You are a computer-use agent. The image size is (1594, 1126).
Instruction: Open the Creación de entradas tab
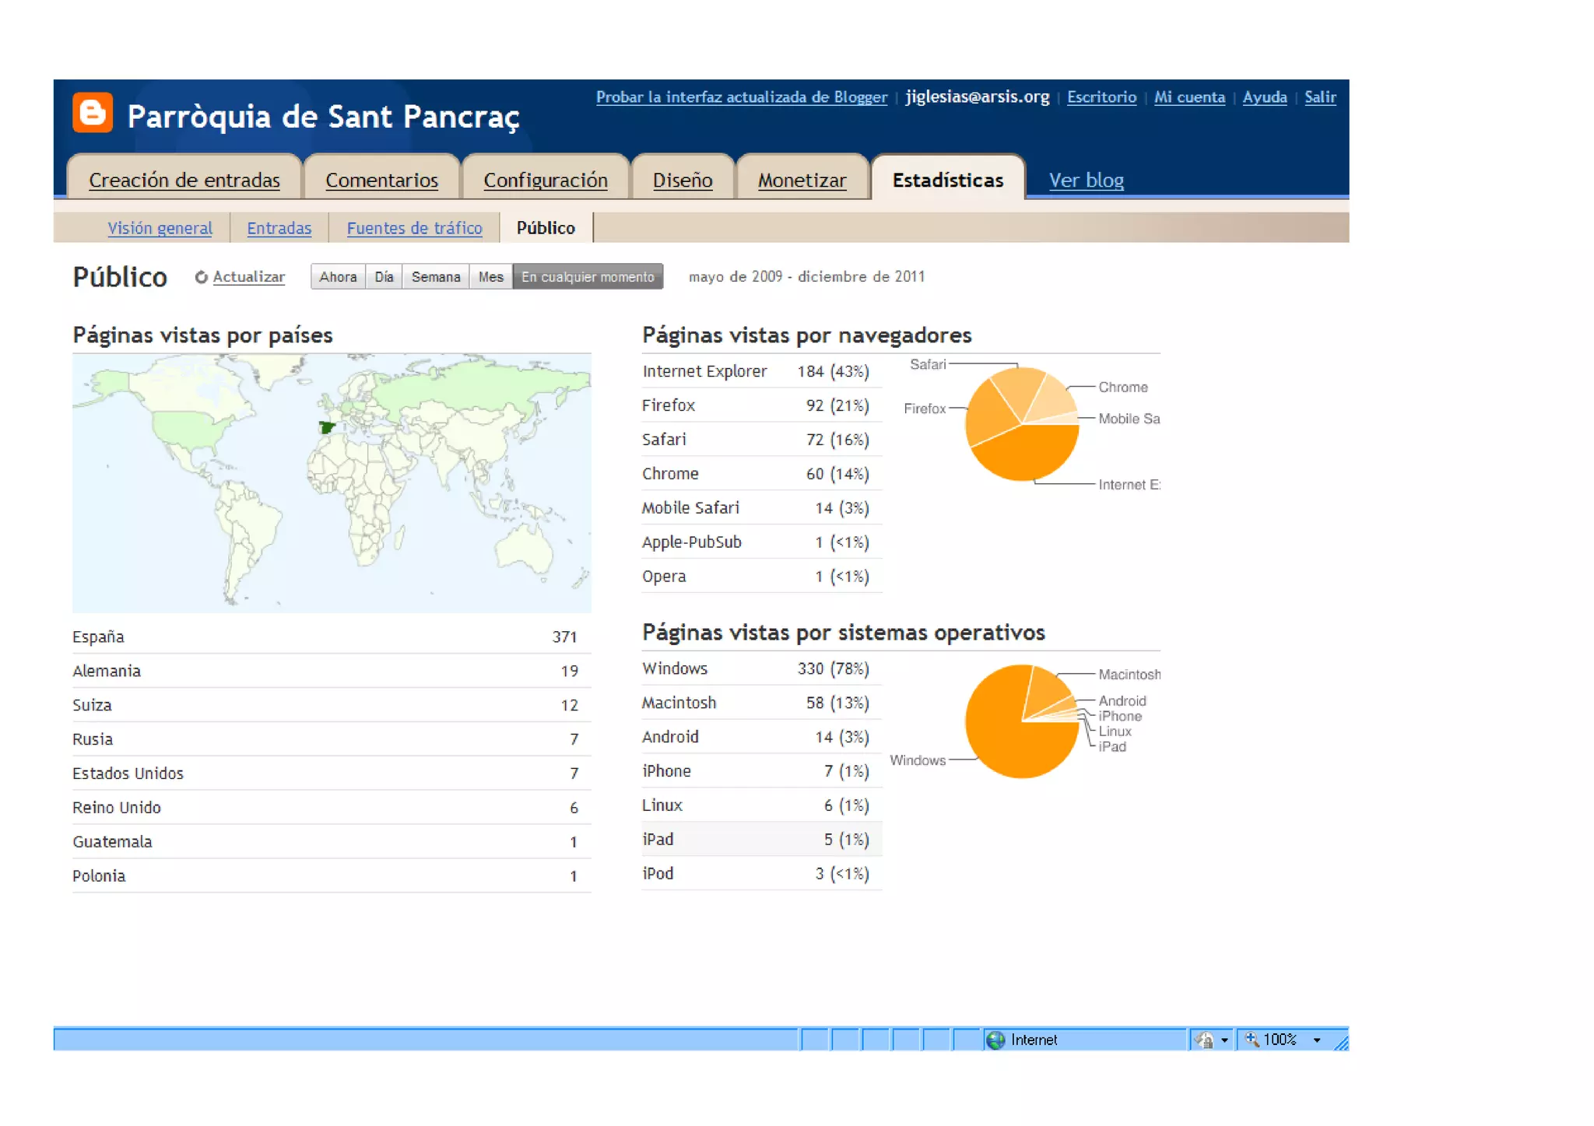184,180
